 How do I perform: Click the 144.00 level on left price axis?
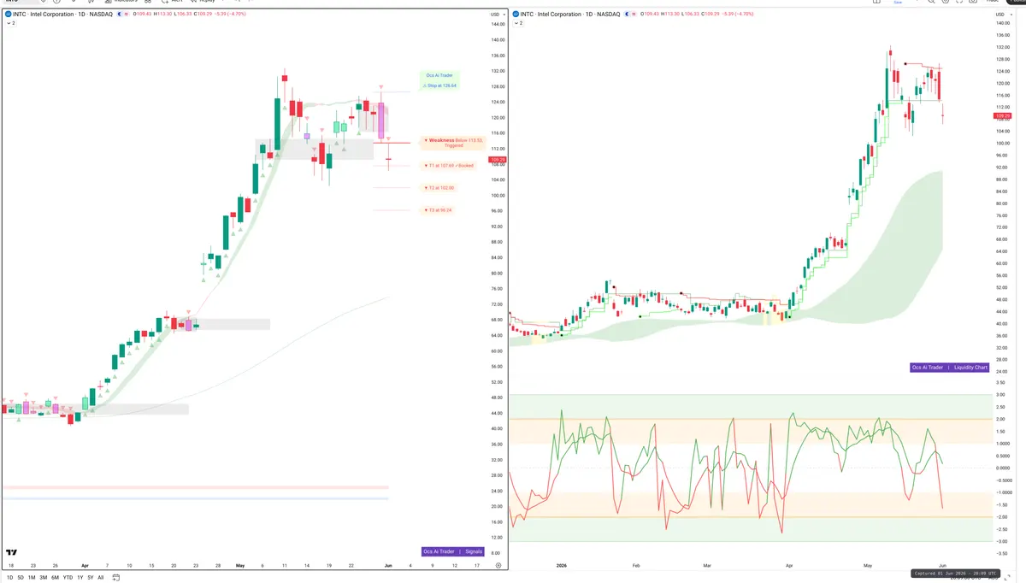(498, 25)
